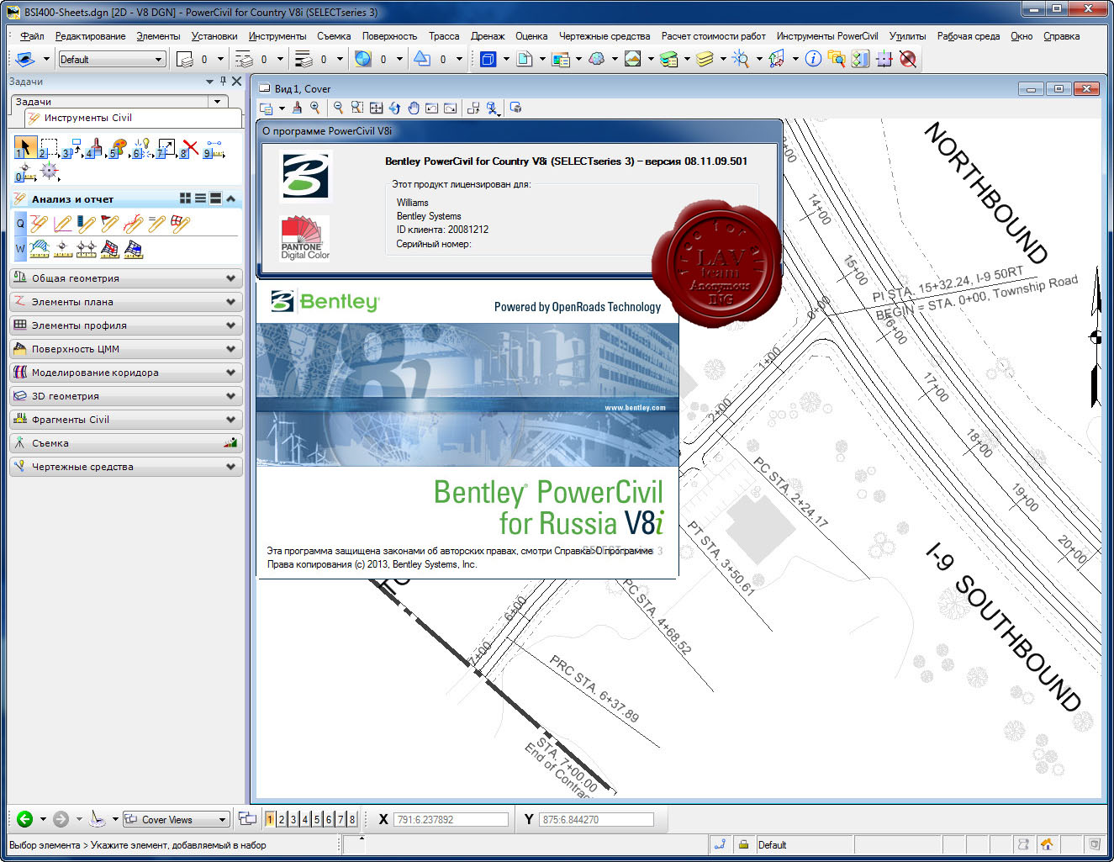Switch task panel to icon grid layout
Screen dimensions: 1114x862
coord(185,198)
